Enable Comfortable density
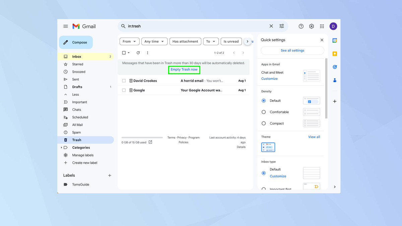402x226 pixels. tap(264, 112)
